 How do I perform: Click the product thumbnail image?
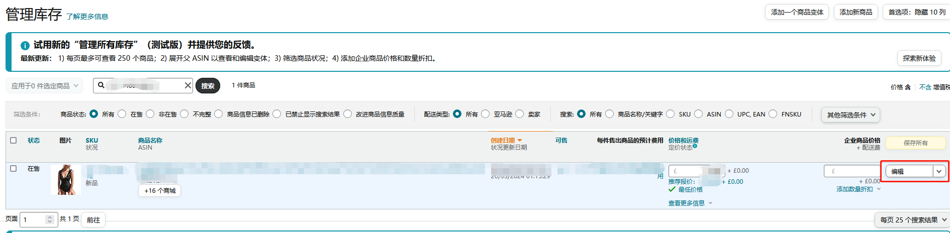pyautogui.click(x=66, y=180)
